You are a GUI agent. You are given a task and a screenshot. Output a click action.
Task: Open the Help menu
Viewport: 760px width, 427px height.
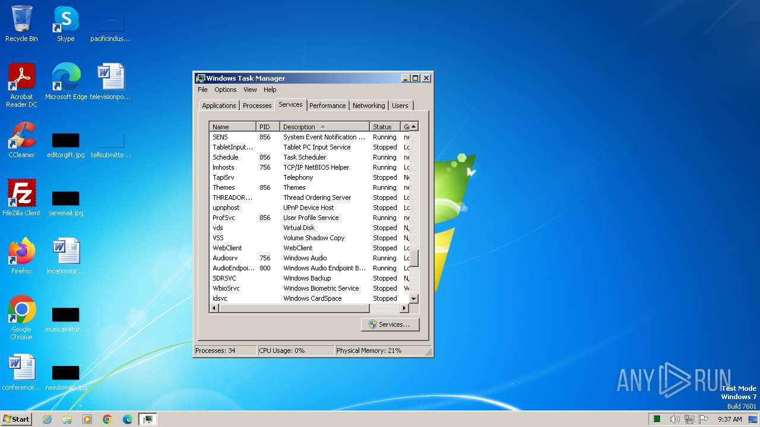tap(270, 90)
